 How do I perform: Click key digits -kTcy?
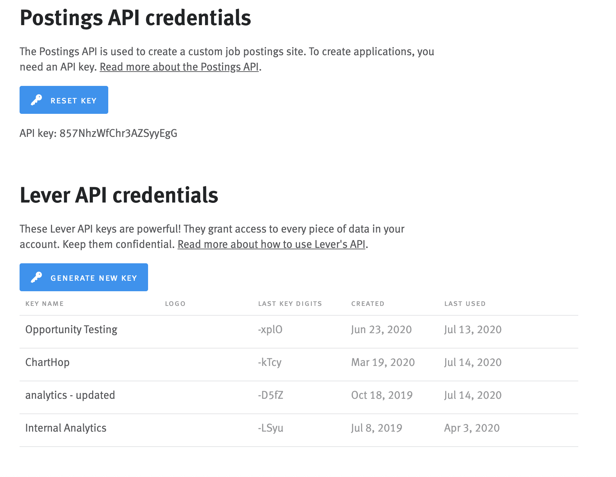point(270,362)
